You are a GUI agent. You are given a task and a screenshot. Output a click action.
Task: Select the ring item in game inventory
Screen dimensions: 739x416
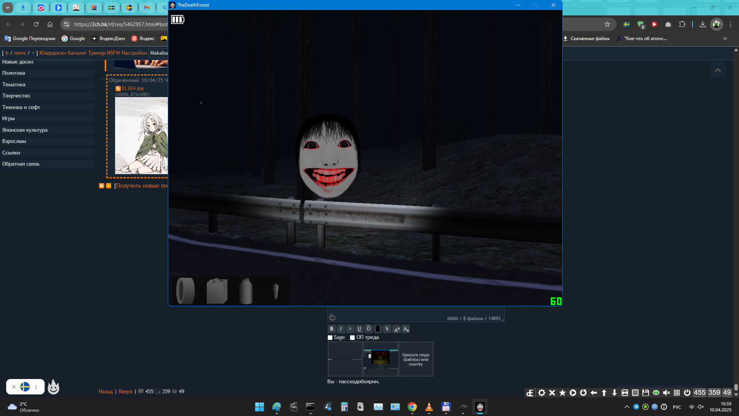[186, 291]
